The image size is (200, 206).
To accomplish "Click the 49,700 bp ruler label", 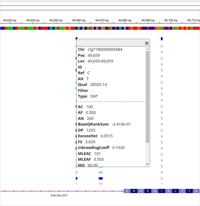I will (171, 20).
